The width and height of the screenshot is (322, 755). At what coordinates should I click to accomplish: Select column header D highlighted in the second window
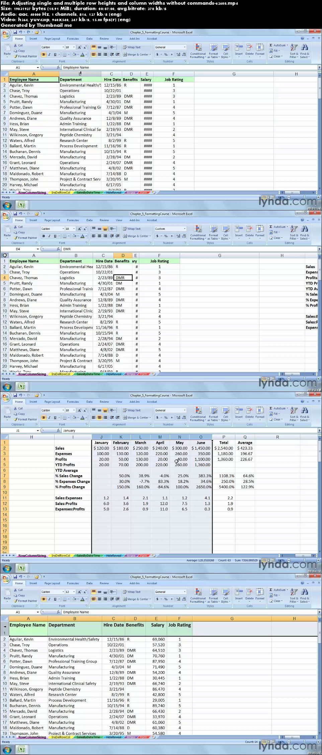click(x=123, y=256)
